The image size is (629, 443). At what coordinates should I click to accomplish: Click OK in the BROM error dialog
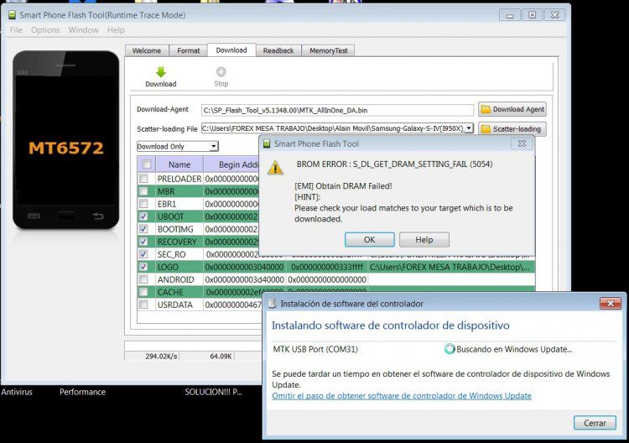point(370,240)
